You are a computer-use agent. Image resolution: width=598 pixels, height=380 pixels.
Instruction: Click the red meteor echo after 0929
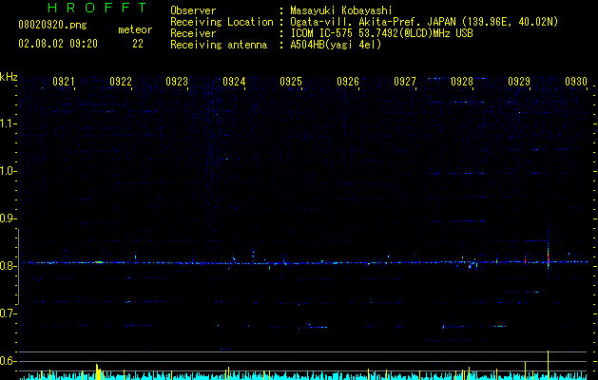[x=548, y=256]
